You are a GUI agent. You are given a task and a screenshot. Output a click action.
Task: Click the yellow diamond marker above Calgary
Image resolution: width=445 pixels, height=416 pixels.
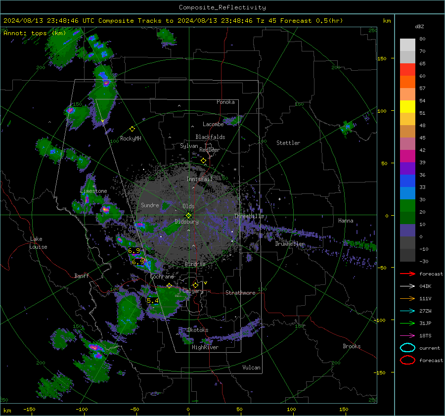coord(195,285)
